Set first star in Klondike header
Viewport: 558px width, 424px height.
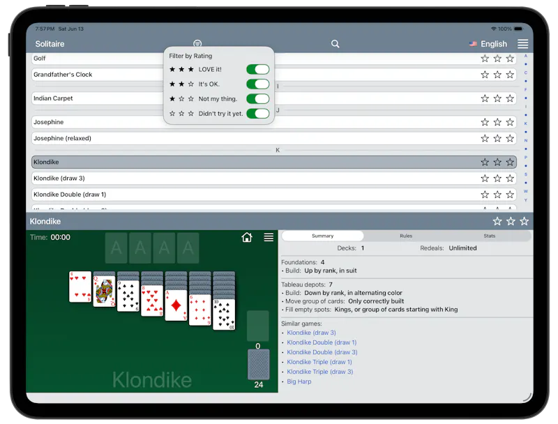point(497,221)
